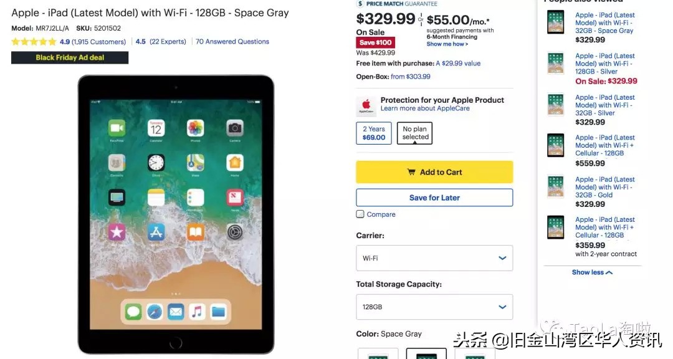Click the large iPad product image
The height and width of the screenshot is (359, 673).
(176, 214)
